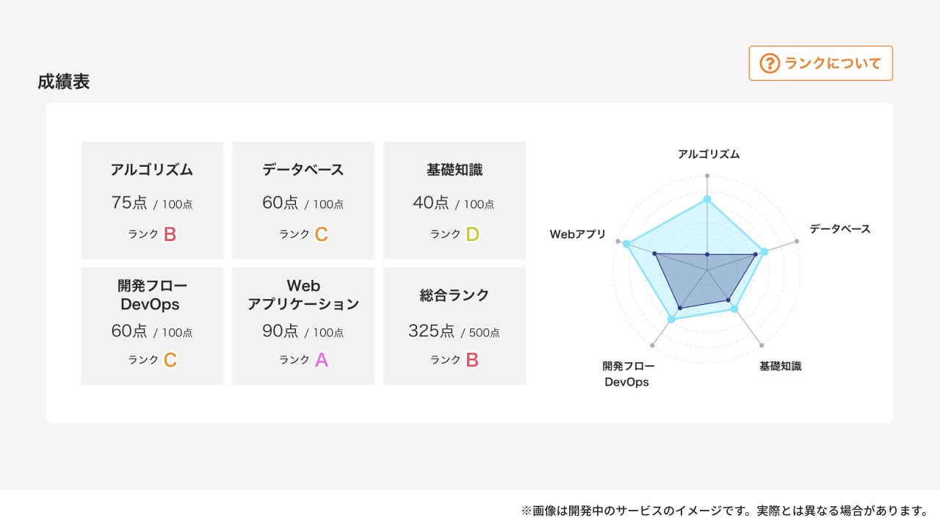The image size is (940, 529).
Task: Click the light blue Webアプリ data point
Action: pyautogui.click(x=626, y=244)
